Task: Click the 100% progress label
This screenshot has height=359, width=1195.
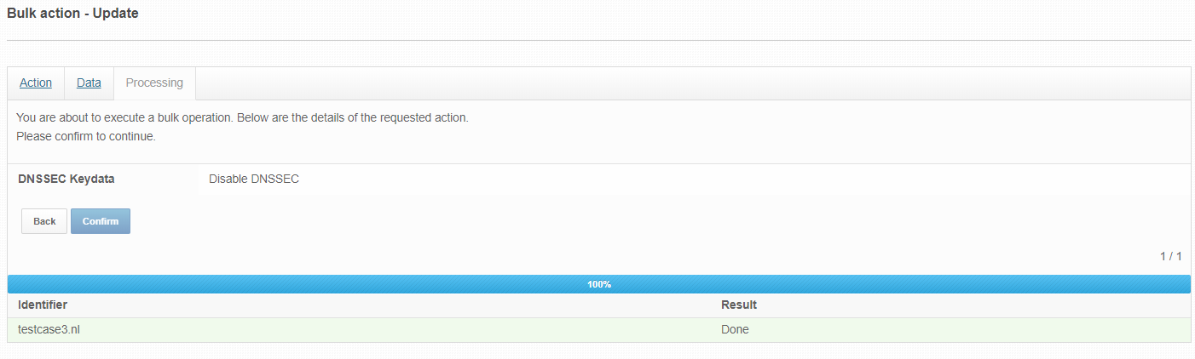Action: [598, 284]
